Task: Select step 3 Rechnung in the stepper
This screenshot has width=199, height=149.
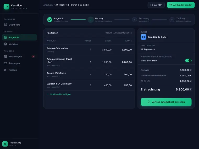Action: 134,20
